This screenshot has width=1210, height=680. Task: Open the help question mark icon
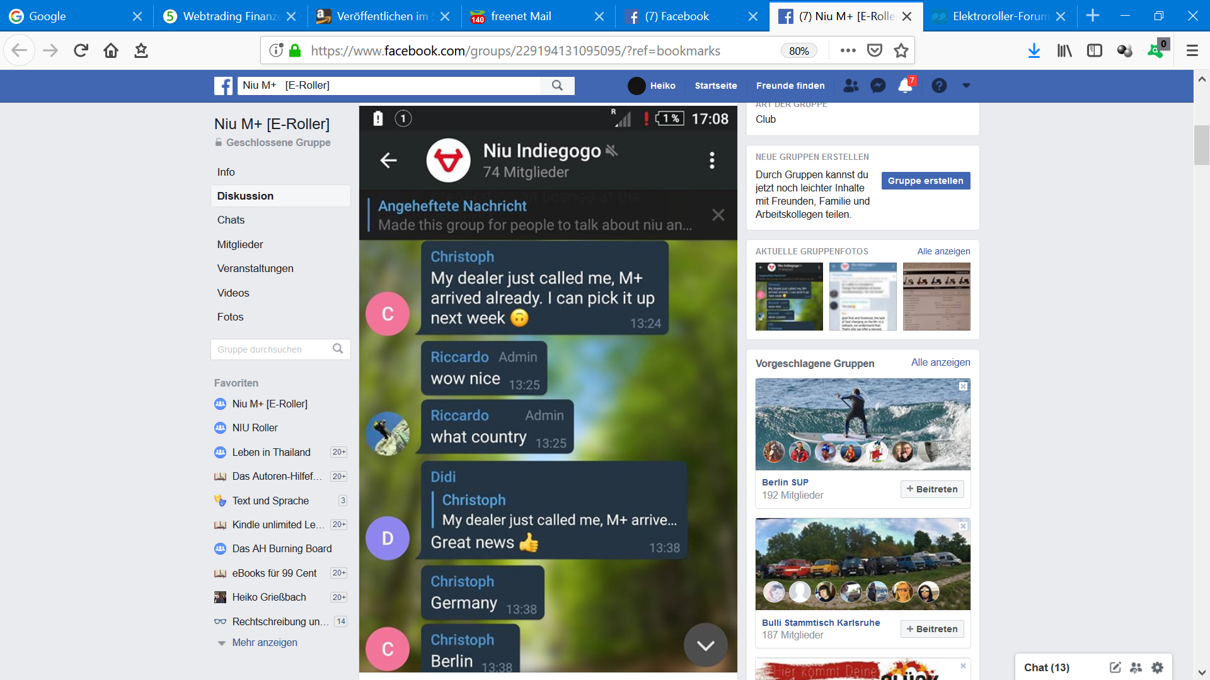pos(939,86)
